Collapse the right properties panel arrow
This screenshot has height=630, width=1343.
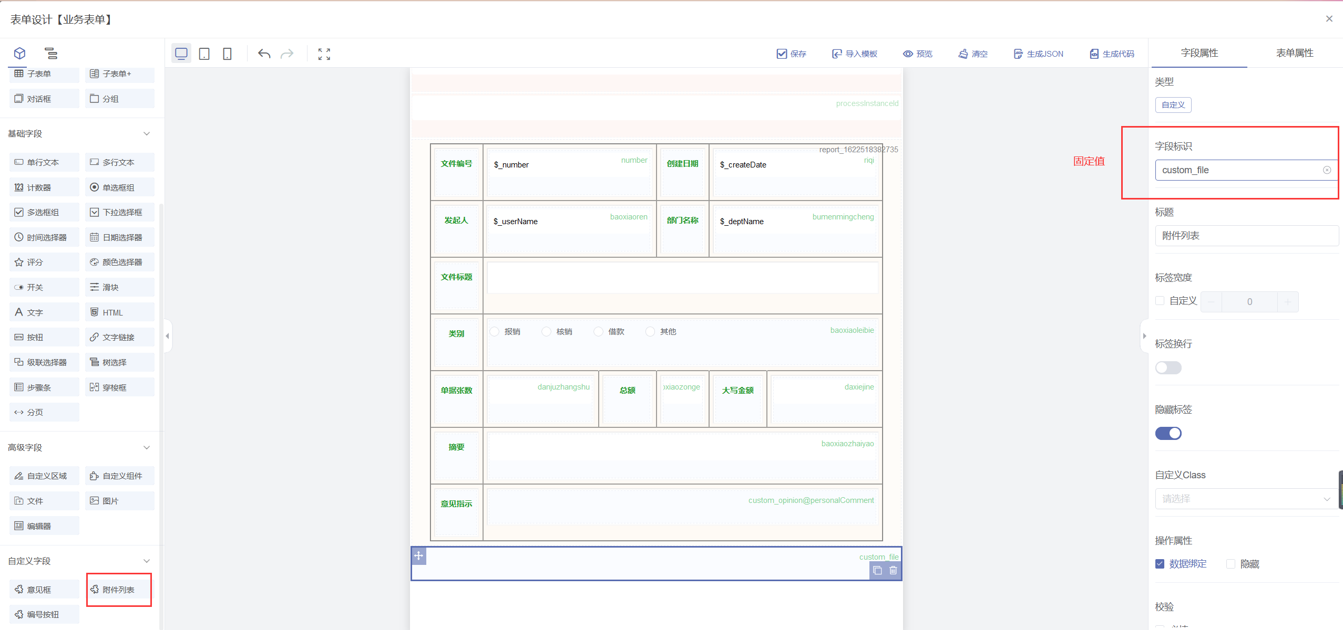1144,336
